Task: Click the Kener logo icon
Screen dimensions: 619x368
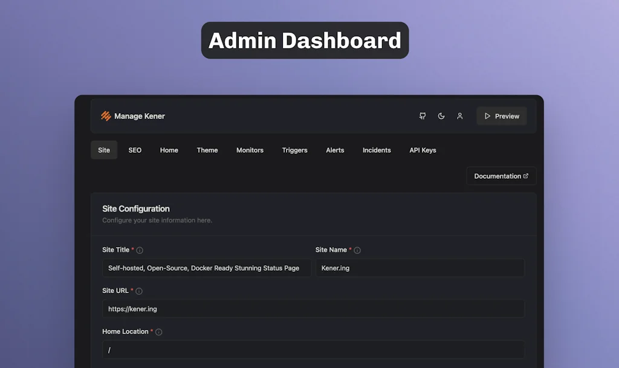Action: (106, 116)
